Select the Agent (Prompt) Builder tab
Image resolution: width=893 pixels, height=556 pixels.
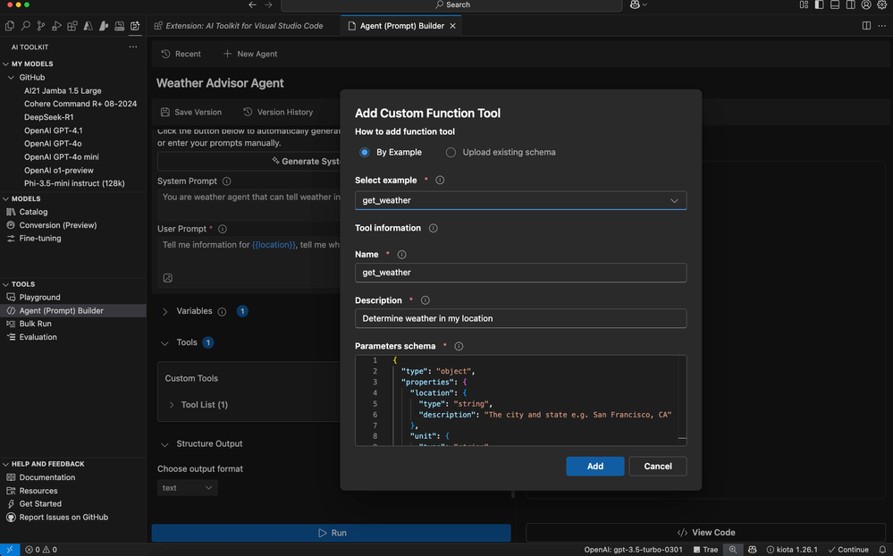[401, 26]
